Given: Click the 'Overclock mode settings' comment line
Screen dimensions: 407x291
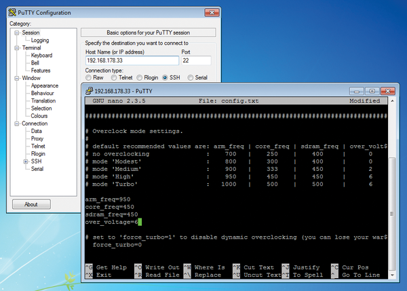Looking at the screenshot, I should point(134,131).
